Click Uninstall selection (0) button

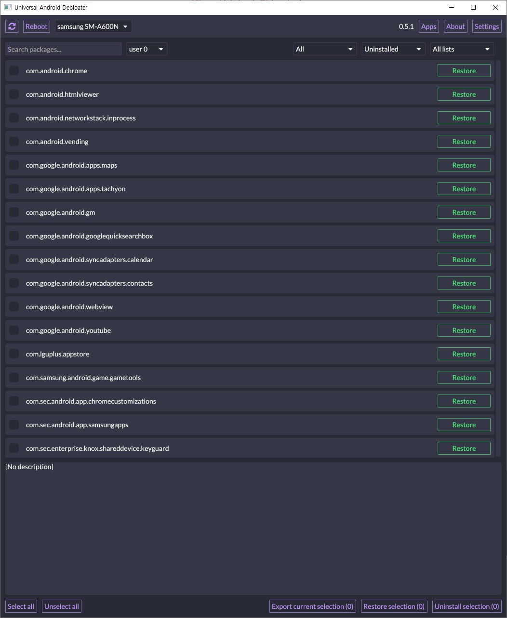[x=467, y=606]
